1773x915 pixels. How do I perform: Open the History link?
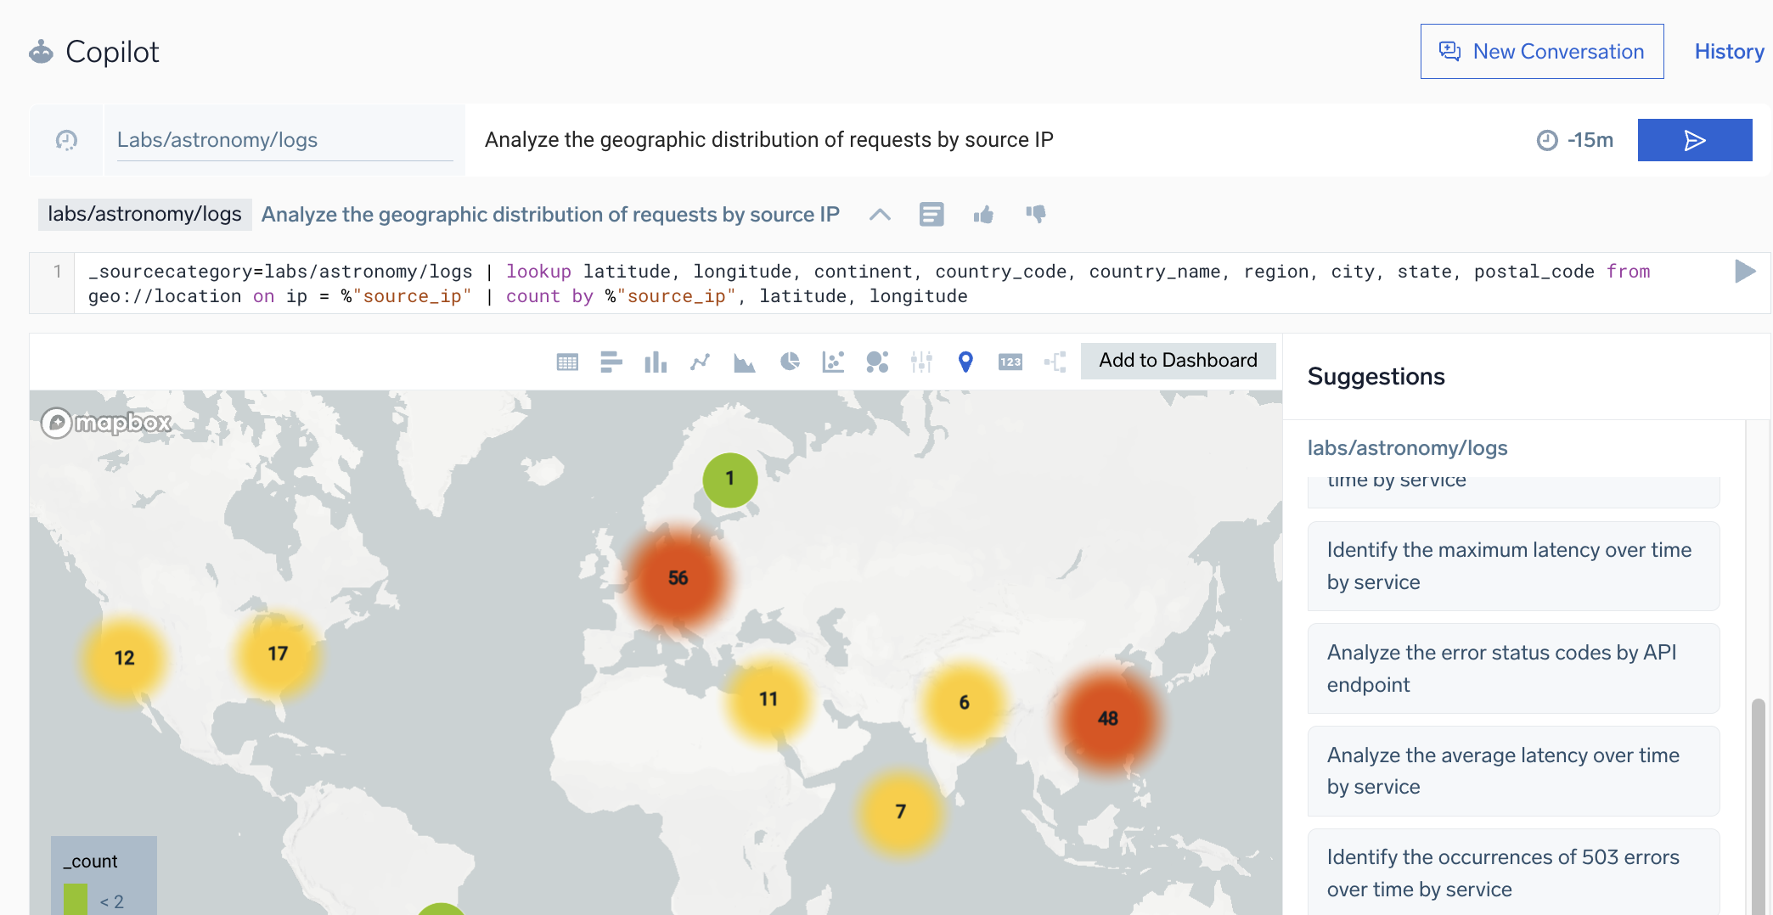pyautogui.click(x=1729, y=52)
